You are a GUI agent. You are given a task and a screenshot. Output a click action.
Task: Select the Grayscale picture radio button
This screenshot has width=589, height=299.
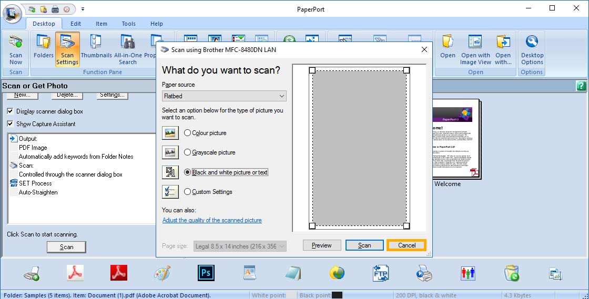[187, 152]
